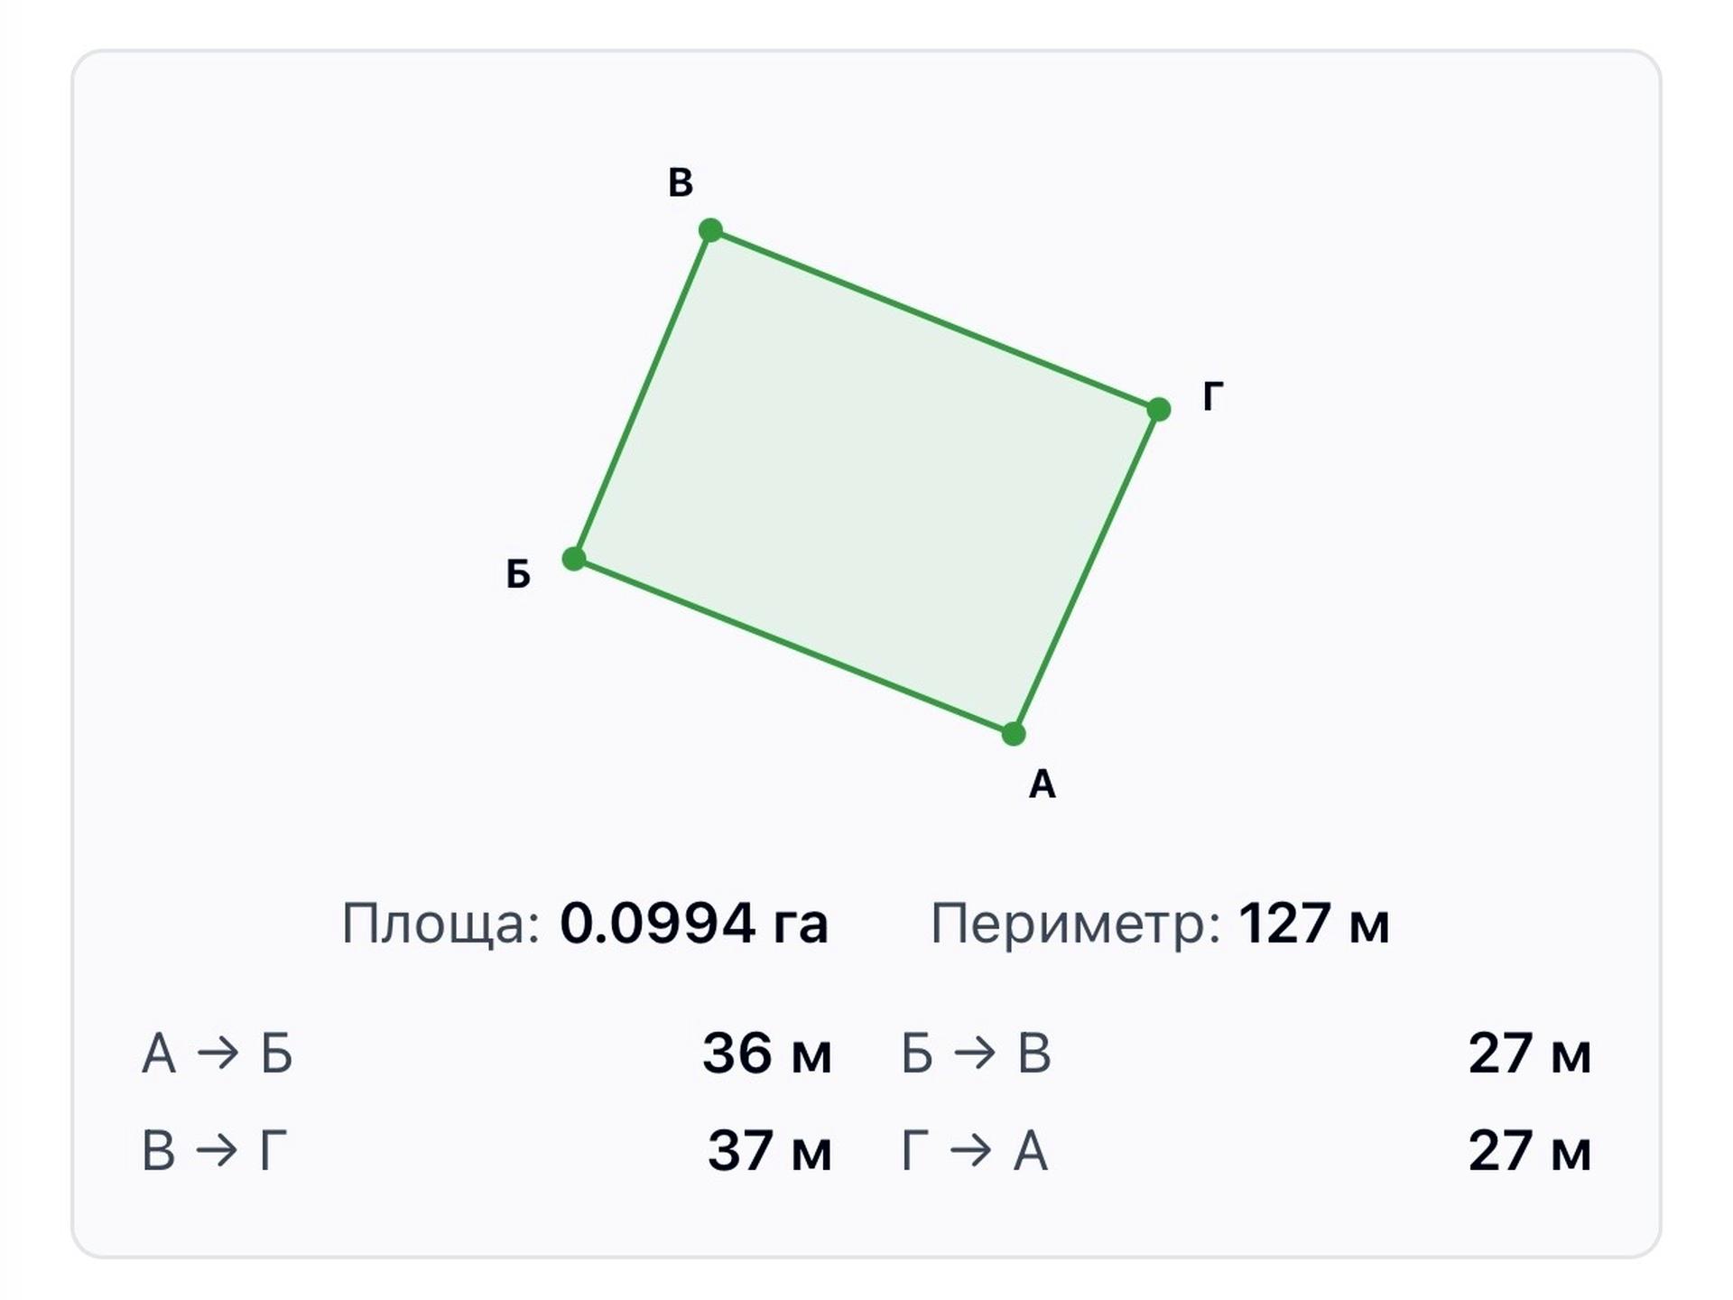Click the 36 м distance value
This screenshot has height=1300, width=1733.
coord(767,1054)
